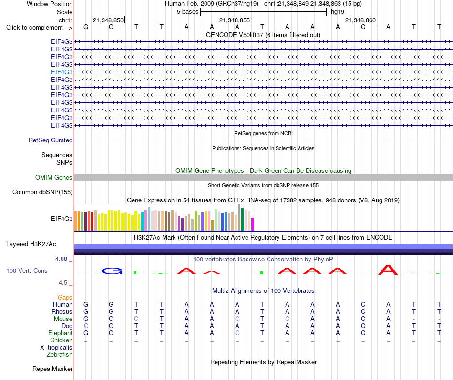Select the Human alignment row label
Viewport: 453px width, 380px height.
pos(62,304)
